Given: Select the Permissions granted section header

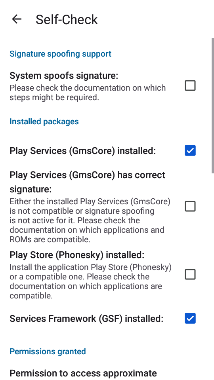Looking at the screenshot, I should (x=48, y=351).
